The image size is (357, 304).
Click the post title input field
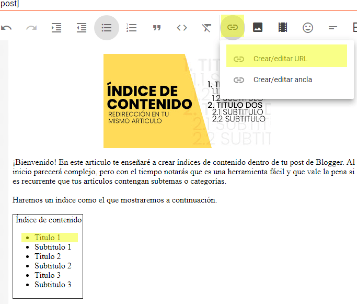(x=179, y=5)
